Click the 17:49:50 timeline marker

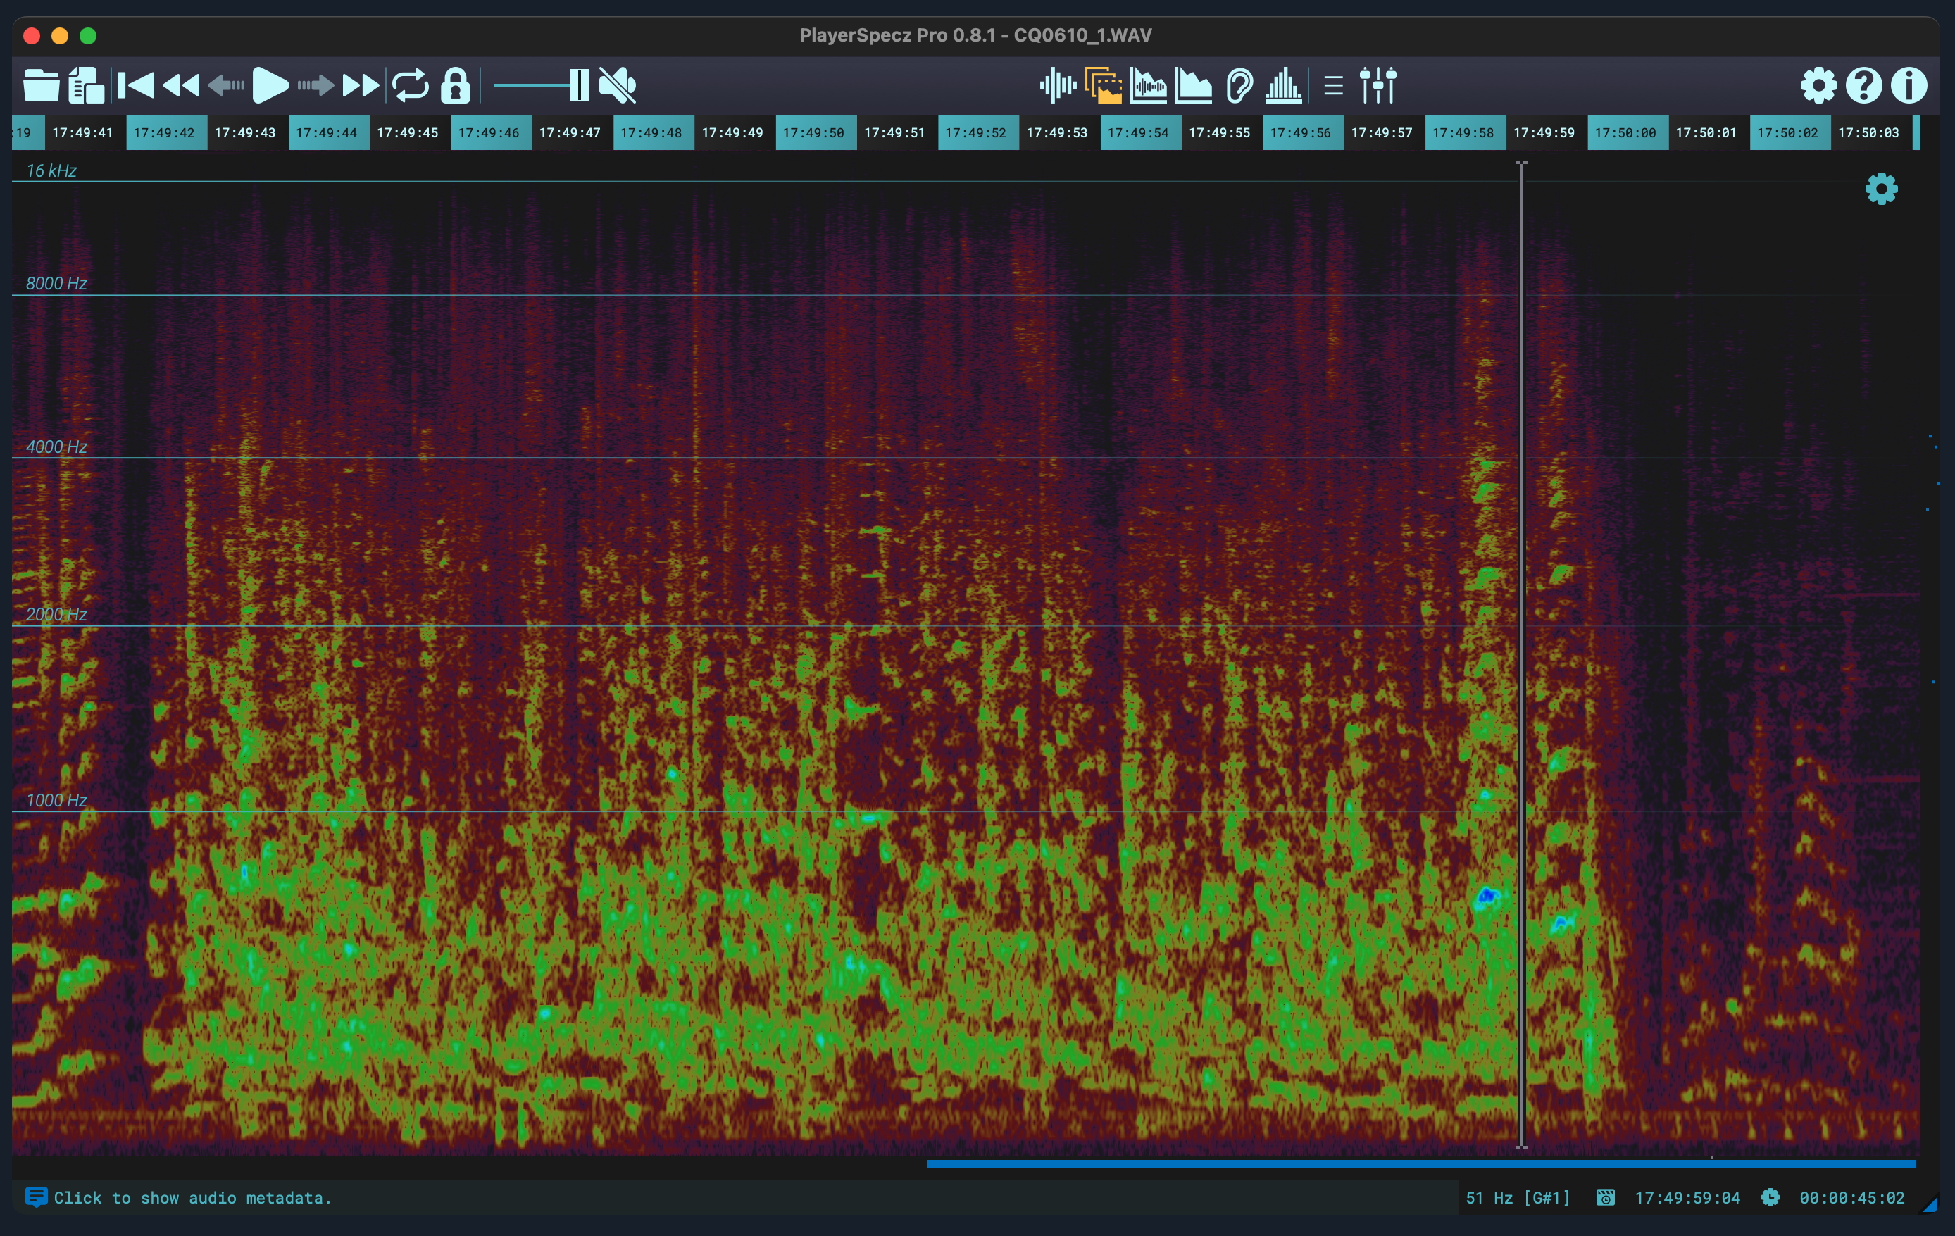(815, 132)
